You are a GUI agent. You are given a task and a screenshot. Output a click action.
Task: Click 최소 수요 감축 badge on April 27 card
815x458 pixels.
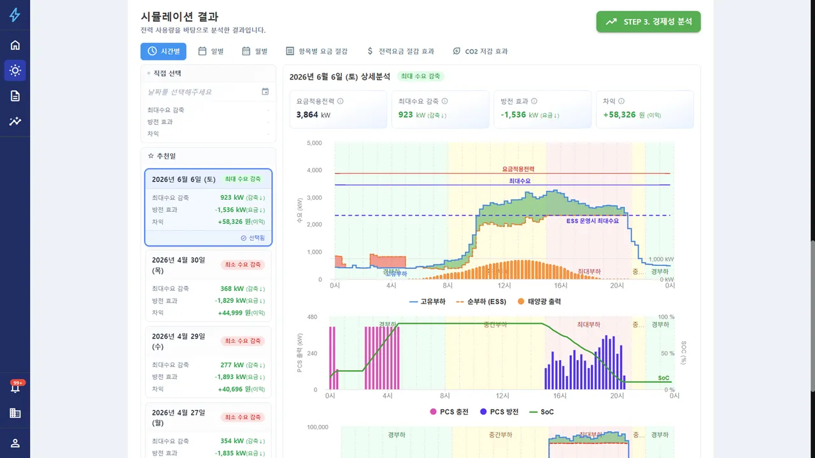(243, 417)
